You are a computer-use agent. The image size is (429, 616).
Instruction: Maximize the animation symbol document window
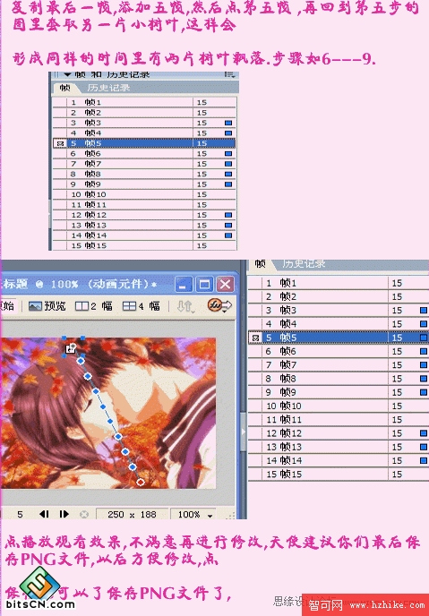click(204, 284)
